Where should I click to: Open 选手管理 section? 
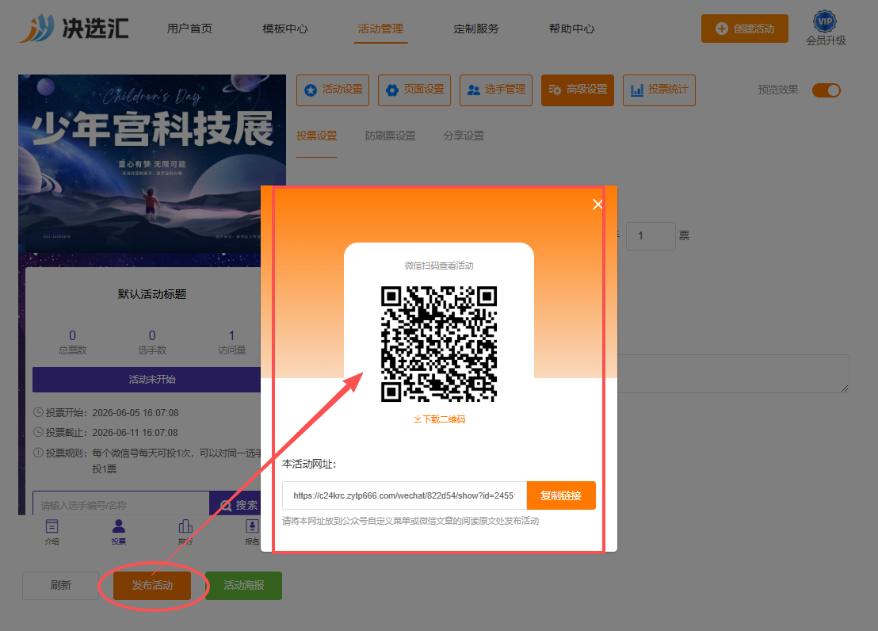(x=495, y=90)
